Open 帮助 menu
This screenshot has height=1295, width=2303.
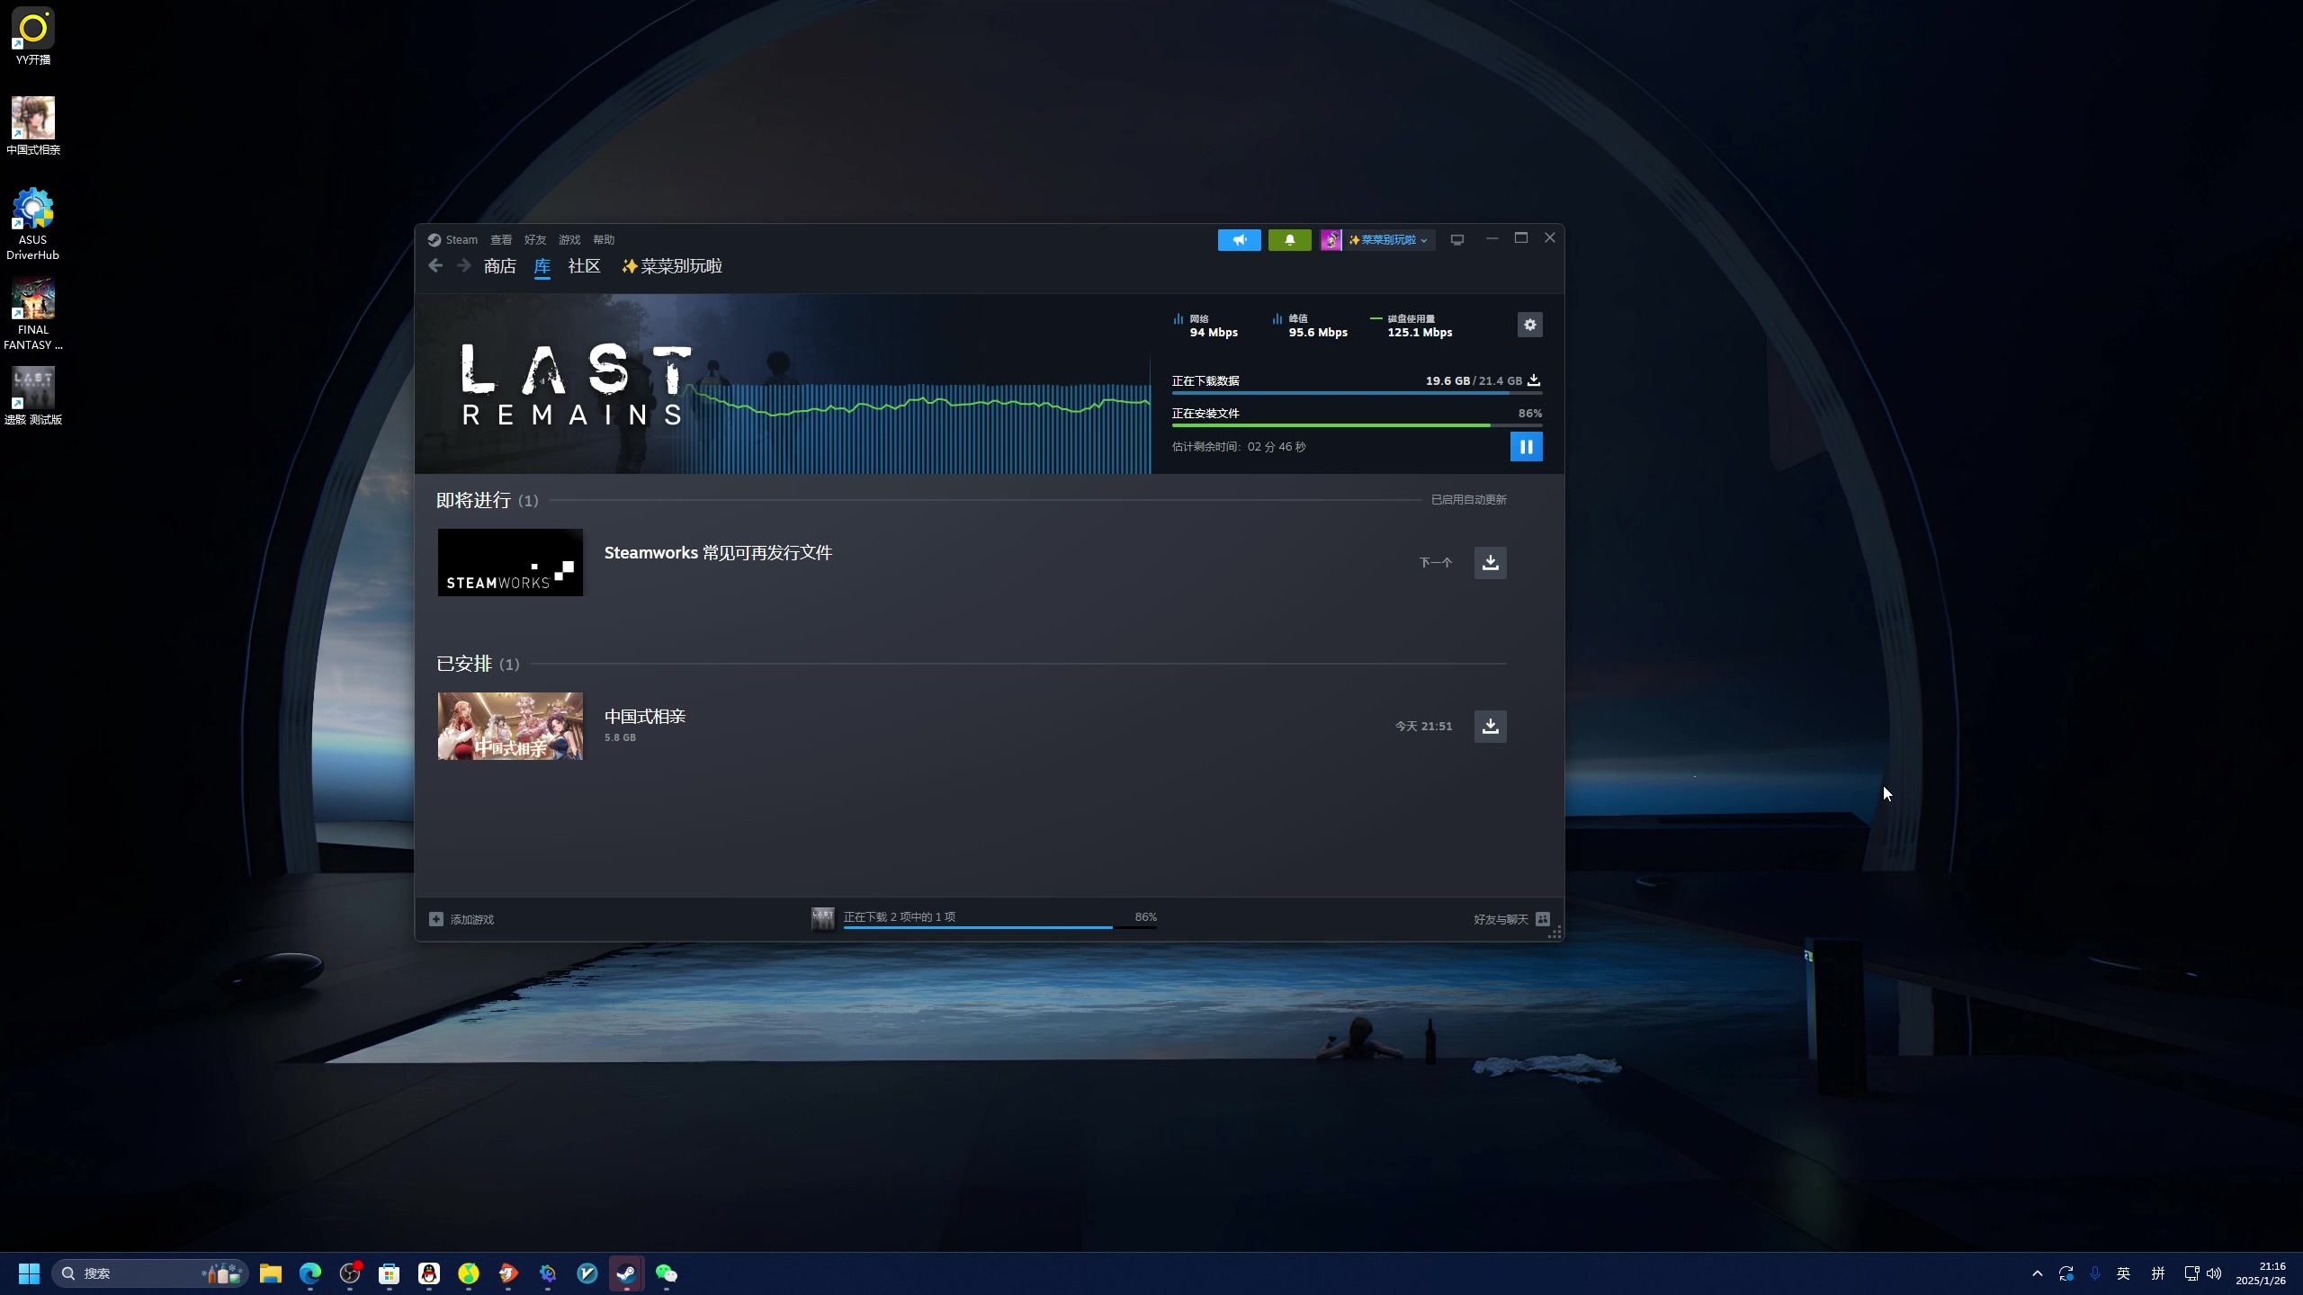[x=604, y=240]
